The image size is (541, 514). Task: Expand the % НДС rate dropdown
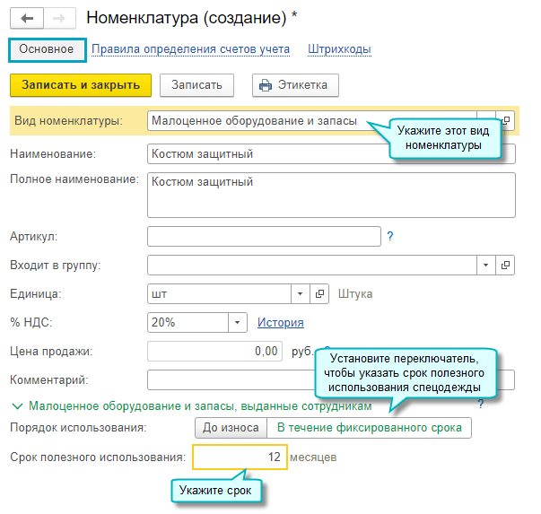(238, 323)
